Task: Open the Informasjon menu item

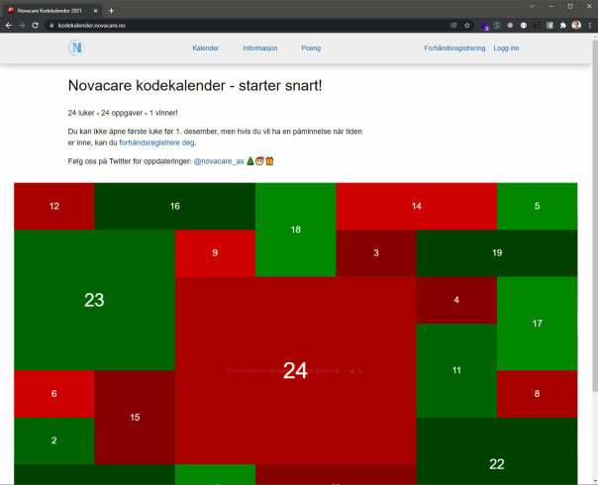Action: point(260,48)
